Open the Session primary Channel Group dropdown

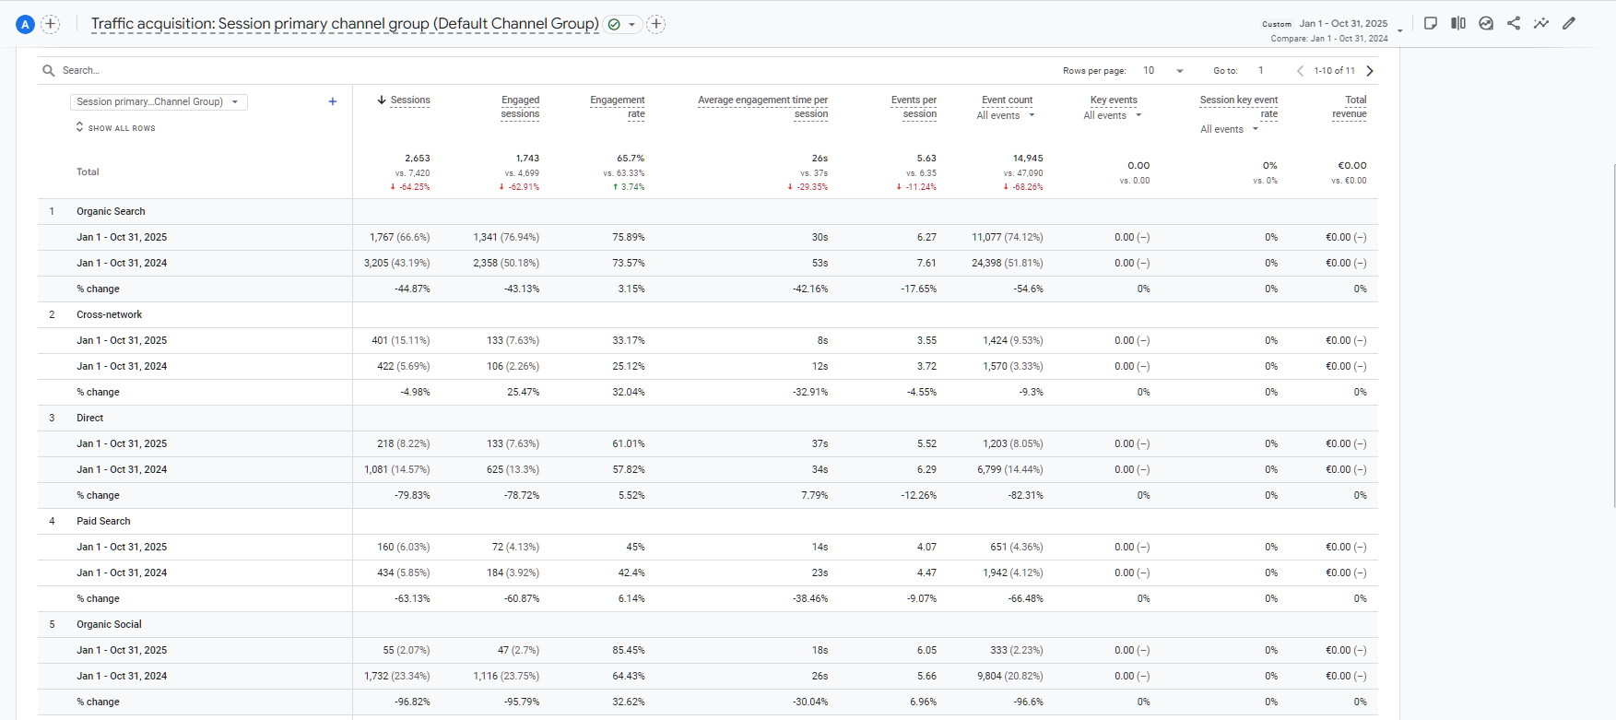tap(159, 102)
